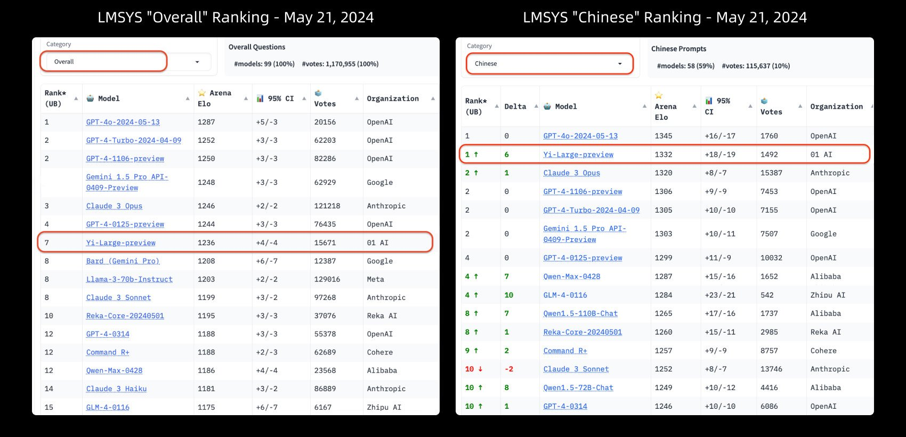Sort Chinese table by Delta column arrows
The width and height of the screenshot is (906, 437).
click(536, 107)
